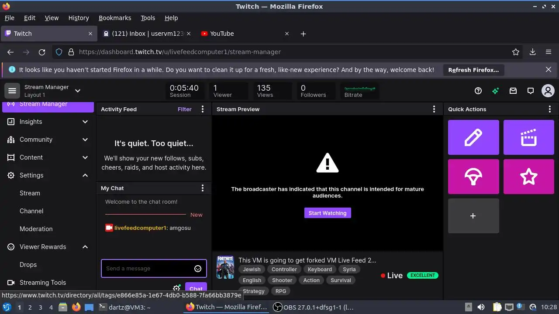The width and height of the screenshot is (559, 314).
Task: Switch to the Inbox browser tab
Action: pos(146,34)
